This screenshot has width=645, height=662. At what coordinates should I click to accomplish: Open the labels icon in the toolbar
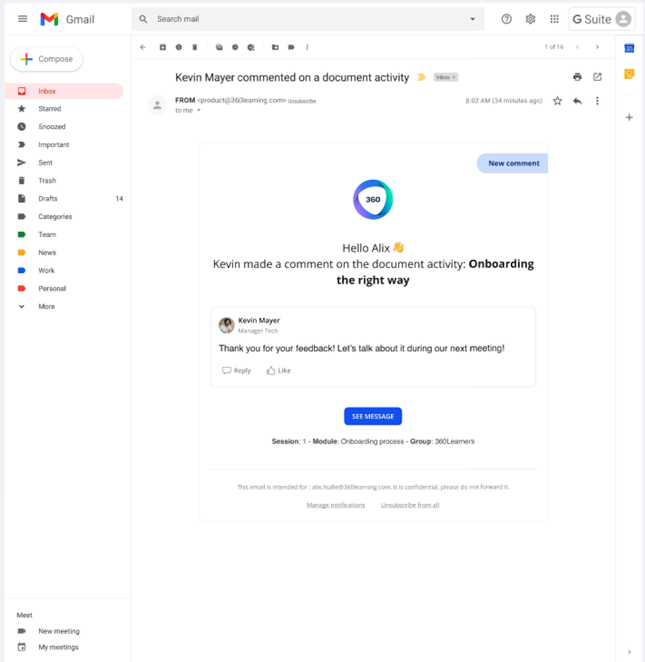point(291,47)
